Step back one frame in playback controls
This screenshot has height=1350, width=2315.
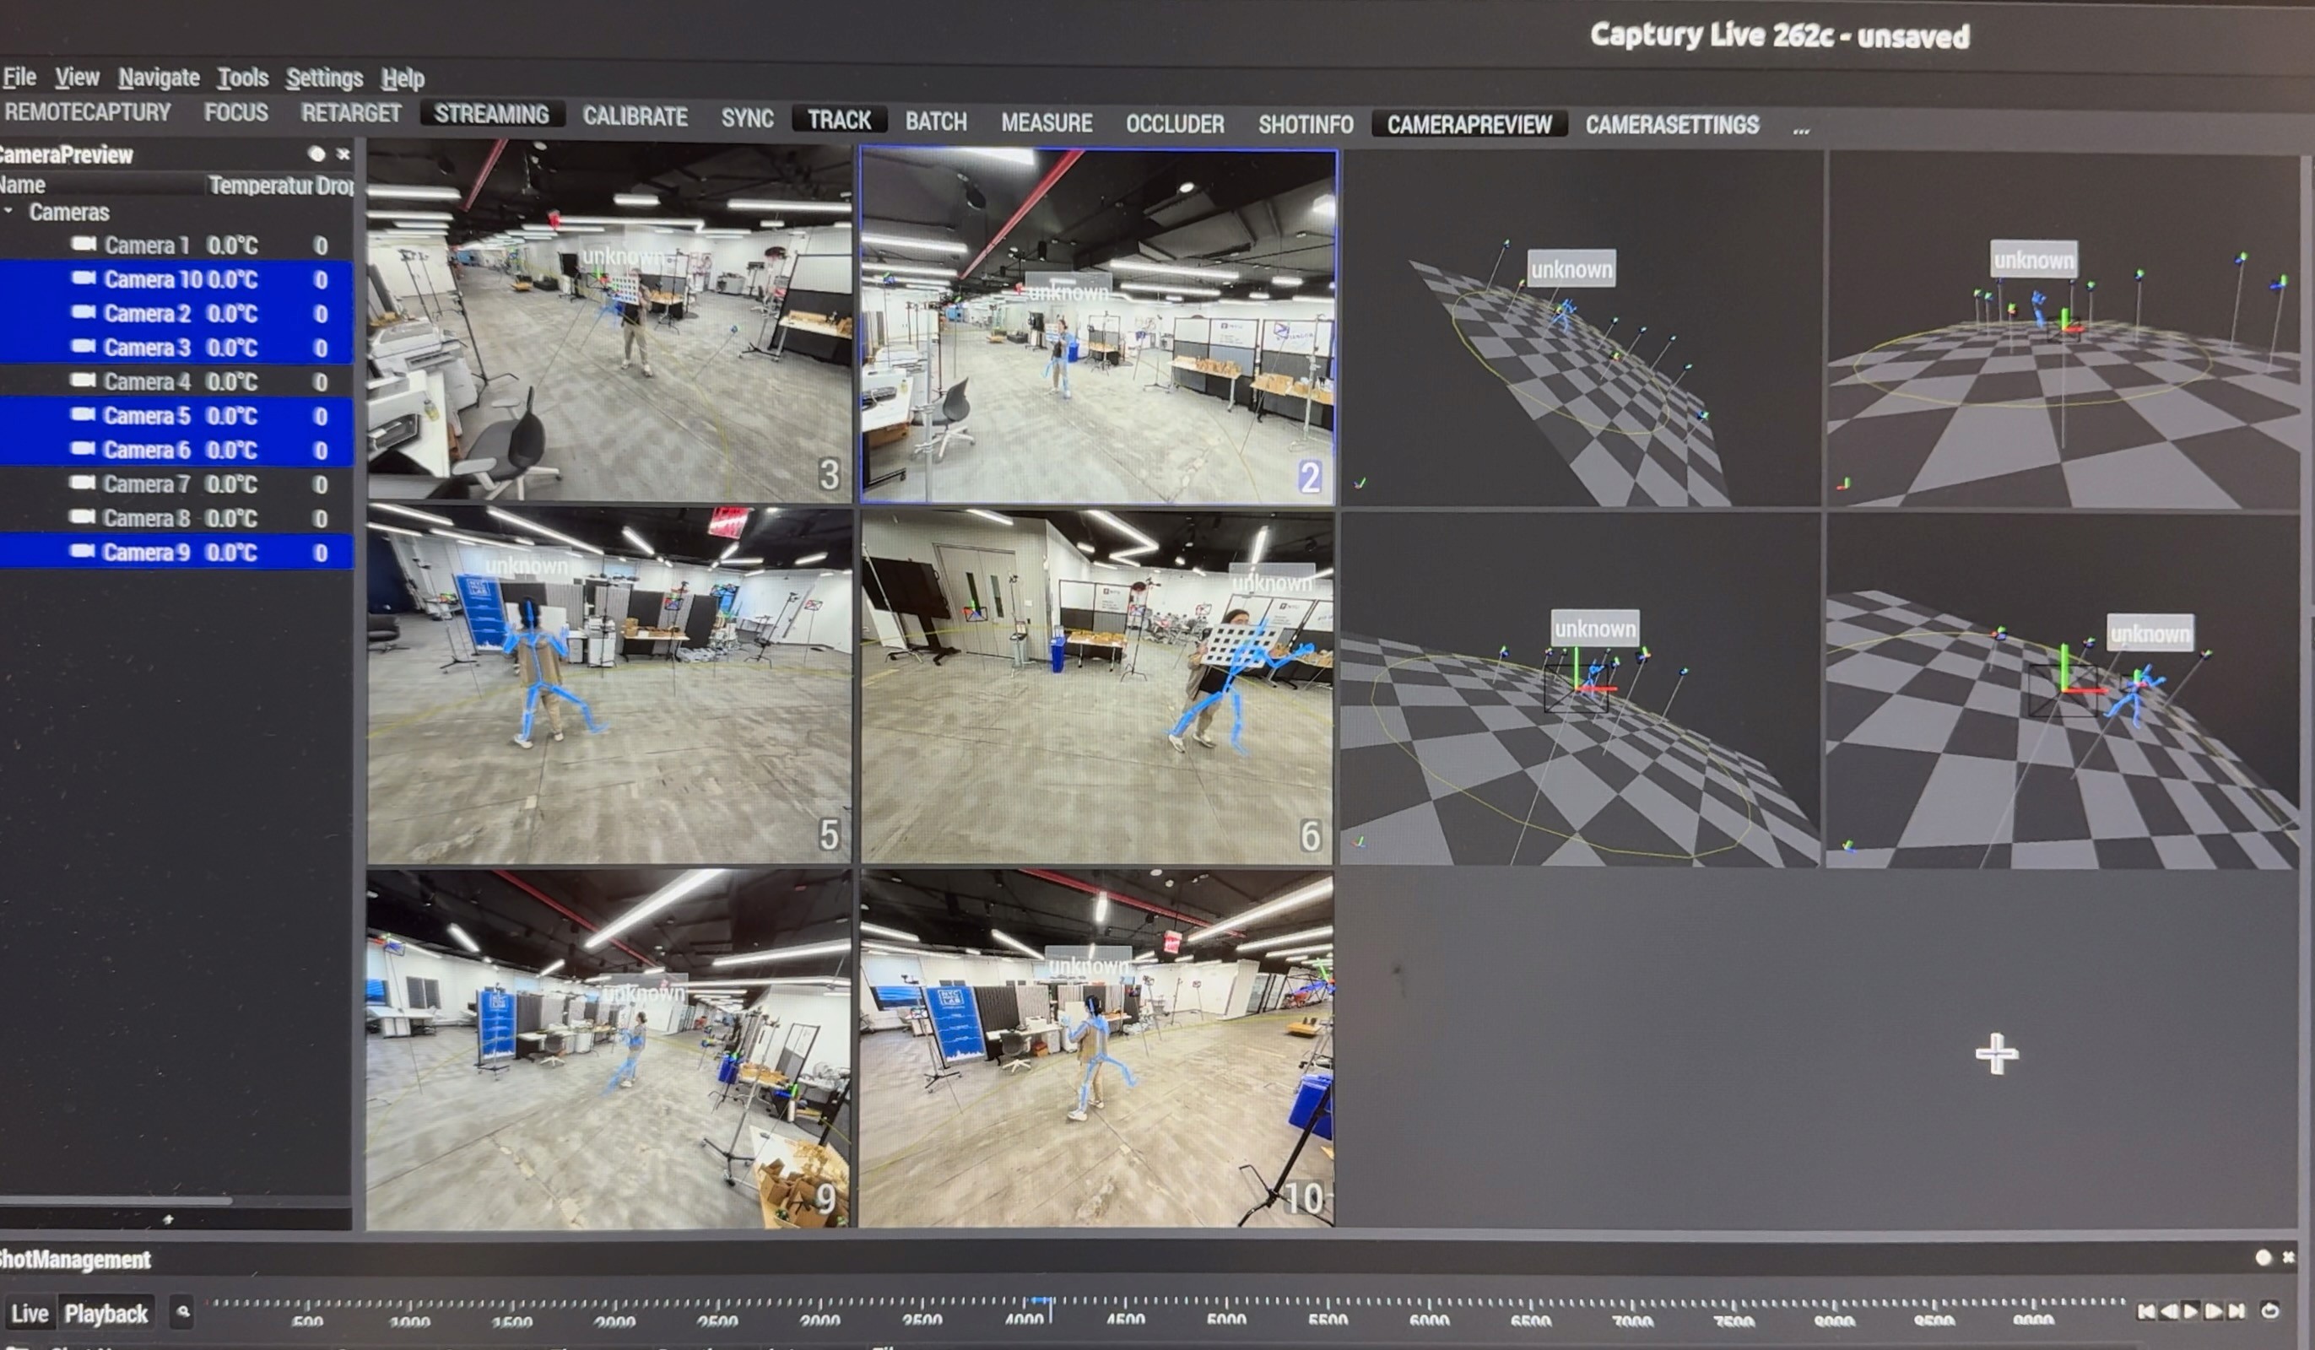[x=2168, y=1311]
